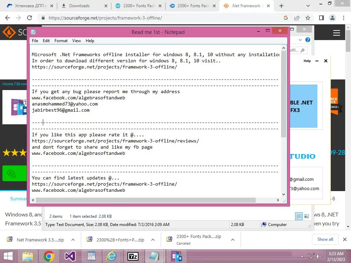Screen dimensions: 351x263
Task: Click the browser back arrow
Action: tap(8, 18)
